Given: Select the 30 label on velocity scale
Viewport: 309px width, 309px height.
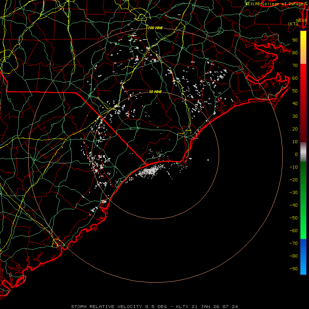Looking at the screenshot, I should coord(295,116).
